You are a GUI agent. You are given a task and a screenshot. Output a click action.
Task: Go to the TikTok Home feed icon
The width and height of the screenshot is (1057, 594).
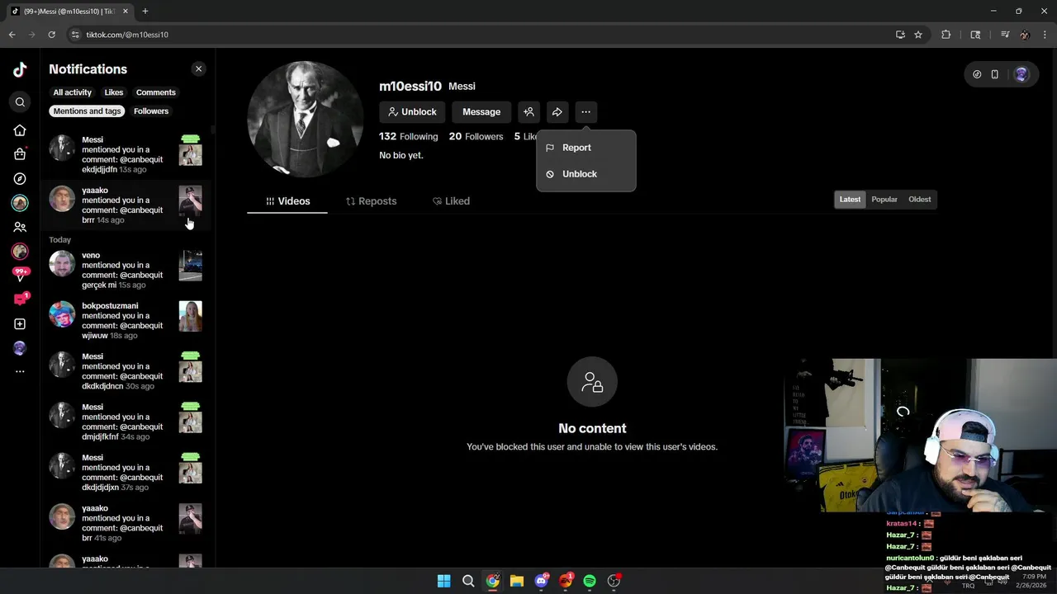click(x=20, y=130)
